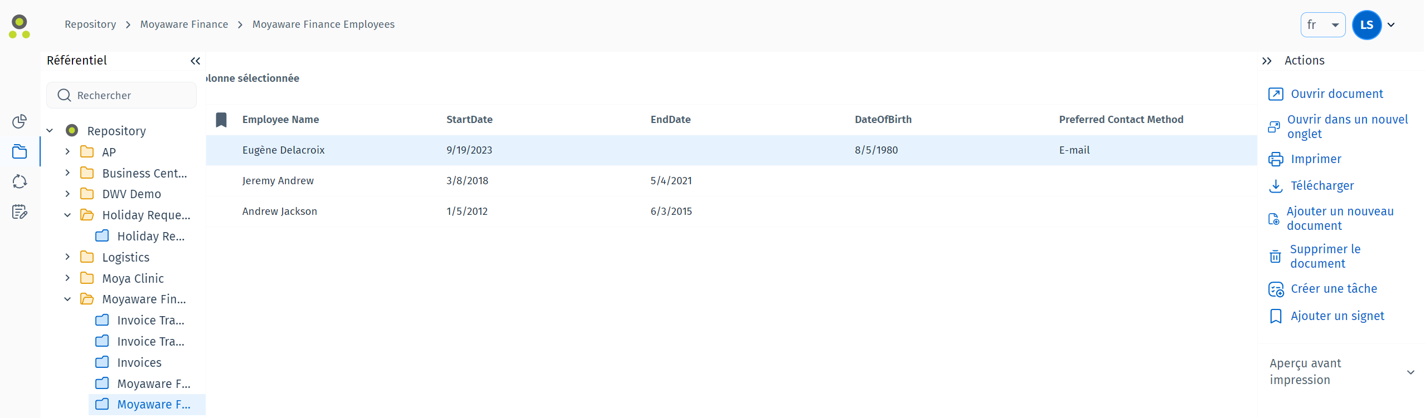Click Moyaware Finance in the breadcrumb
The image size is (1425, 418).
click(x=184, y=24)
